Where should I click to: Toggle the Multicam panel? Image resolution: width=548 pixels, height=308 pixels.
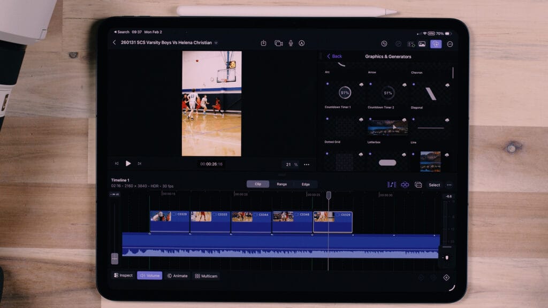point(206,276)
